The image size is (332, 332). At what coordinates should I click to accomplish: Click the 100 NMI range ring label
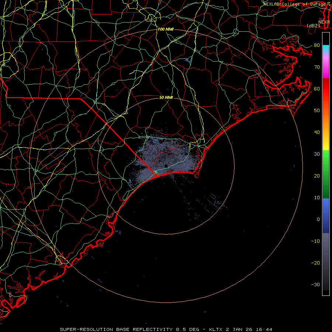[166, 29]
